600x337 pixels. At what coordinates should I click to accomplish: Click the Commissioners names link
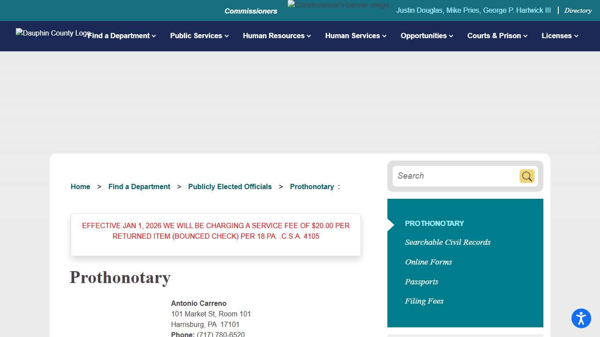point(473,11)
